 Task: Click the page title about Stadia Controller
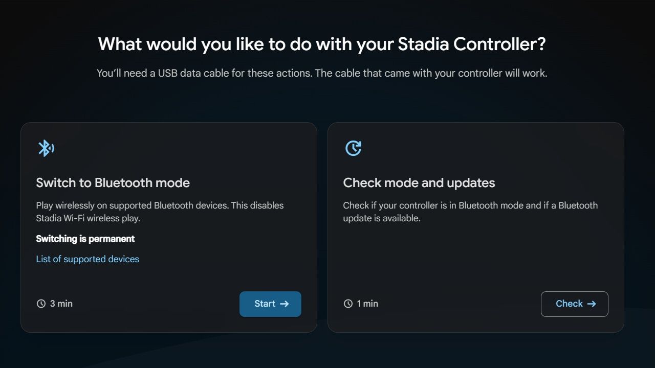click(323, 44)
